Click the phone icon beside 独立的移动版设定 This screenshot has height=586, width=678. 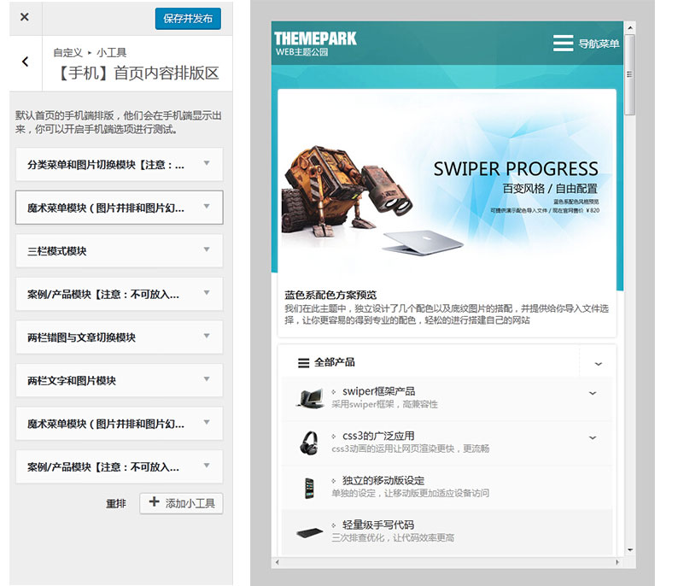(309, 488)
